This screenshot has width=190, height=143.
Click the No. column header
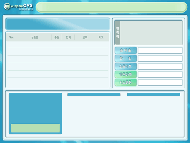click(11, 37)
